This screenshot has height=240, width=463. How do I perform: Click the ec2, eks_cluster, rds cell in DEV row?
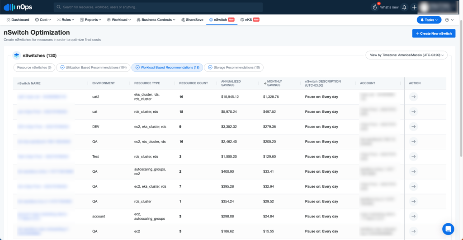[150, 127]
